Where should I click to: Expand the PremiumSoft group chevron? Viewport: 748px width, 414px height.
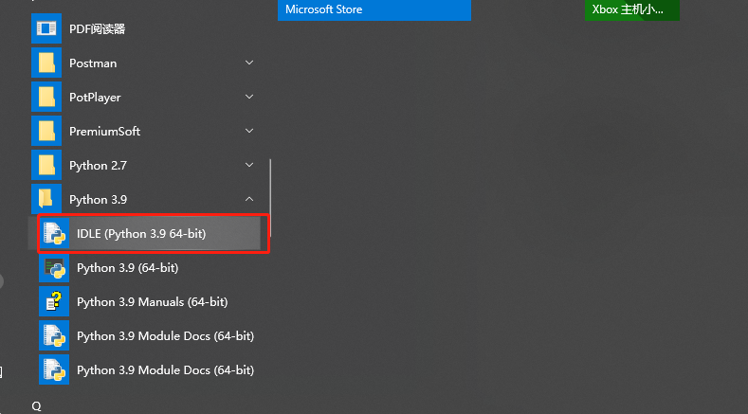click(249, 131)
